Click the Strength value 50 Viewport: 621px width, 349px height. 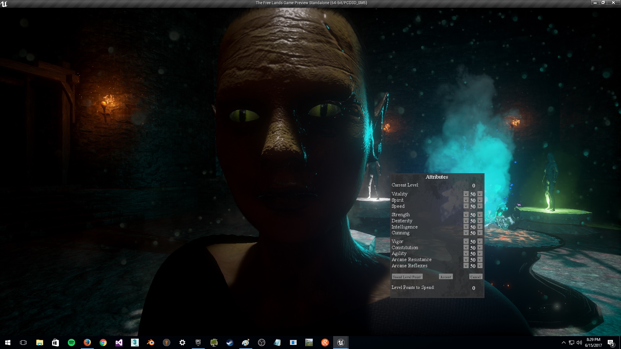473,215
